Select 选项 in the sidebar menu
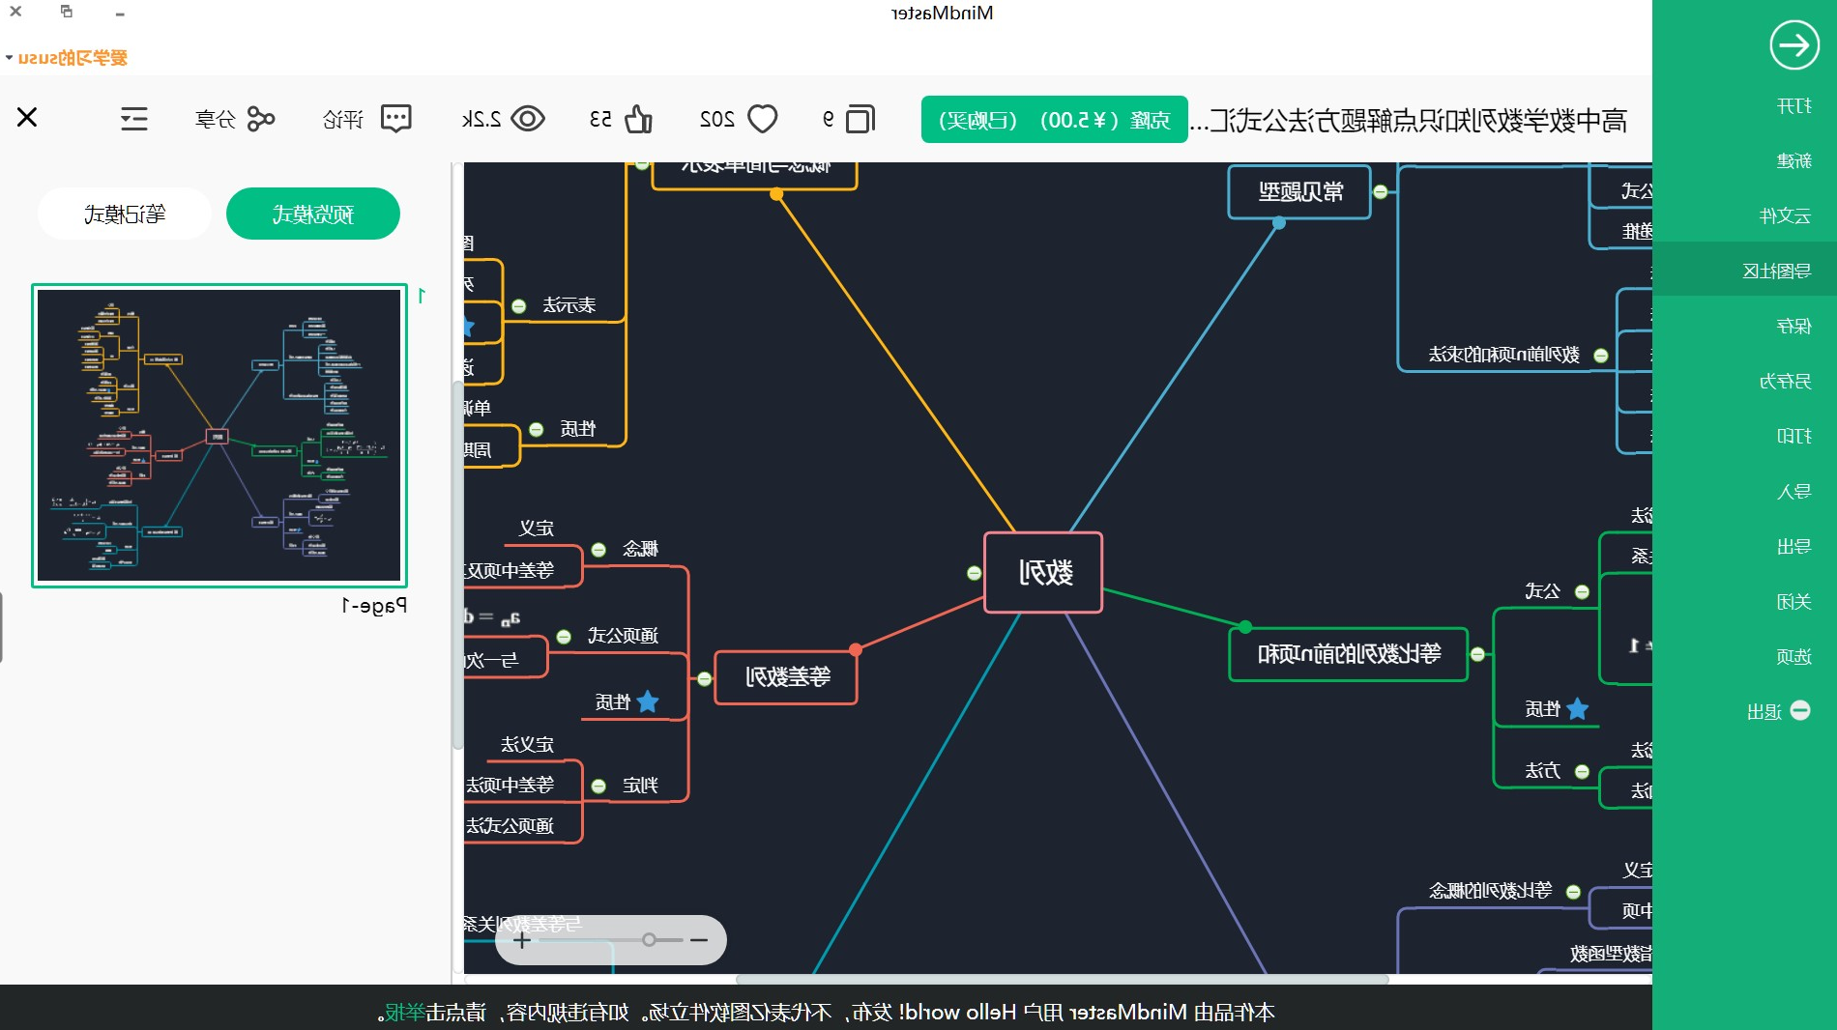1837x1030 pixels. pos(1794,656)
